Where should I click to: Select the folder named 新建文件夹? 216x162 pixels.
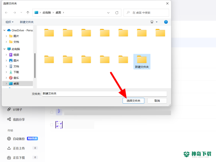[142, 62]
